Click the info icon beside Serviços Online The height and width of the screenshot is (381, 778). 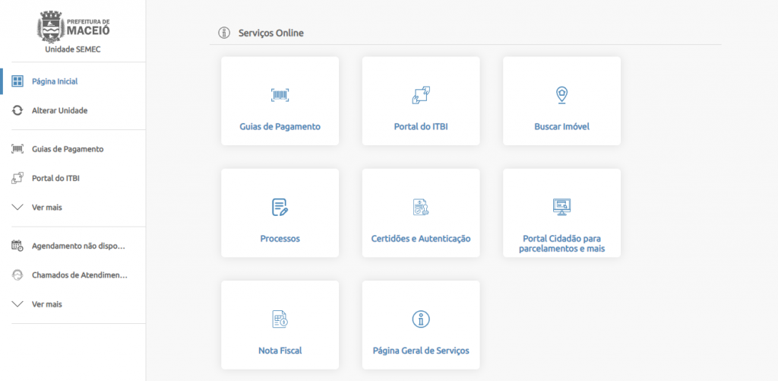(x=225, y=33)
